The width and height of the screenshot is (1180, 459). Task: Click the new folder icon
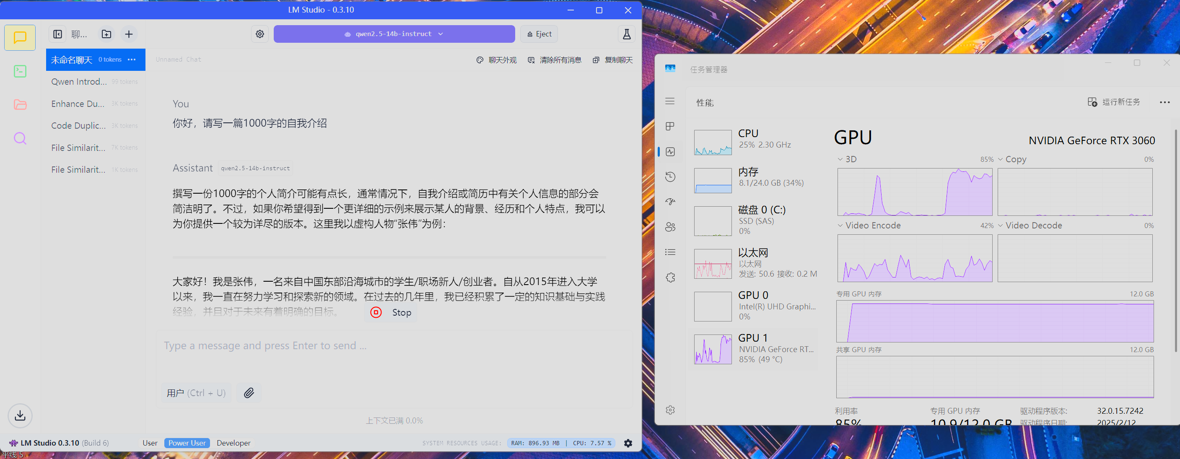106,34
